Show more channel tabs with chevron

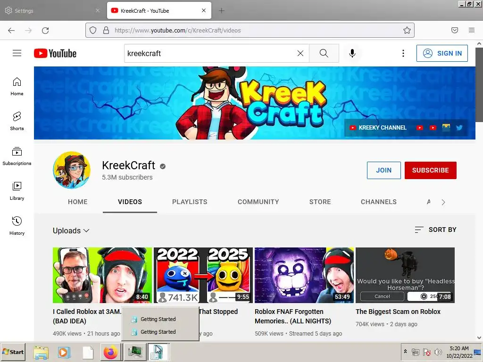(x=443, y=202)
